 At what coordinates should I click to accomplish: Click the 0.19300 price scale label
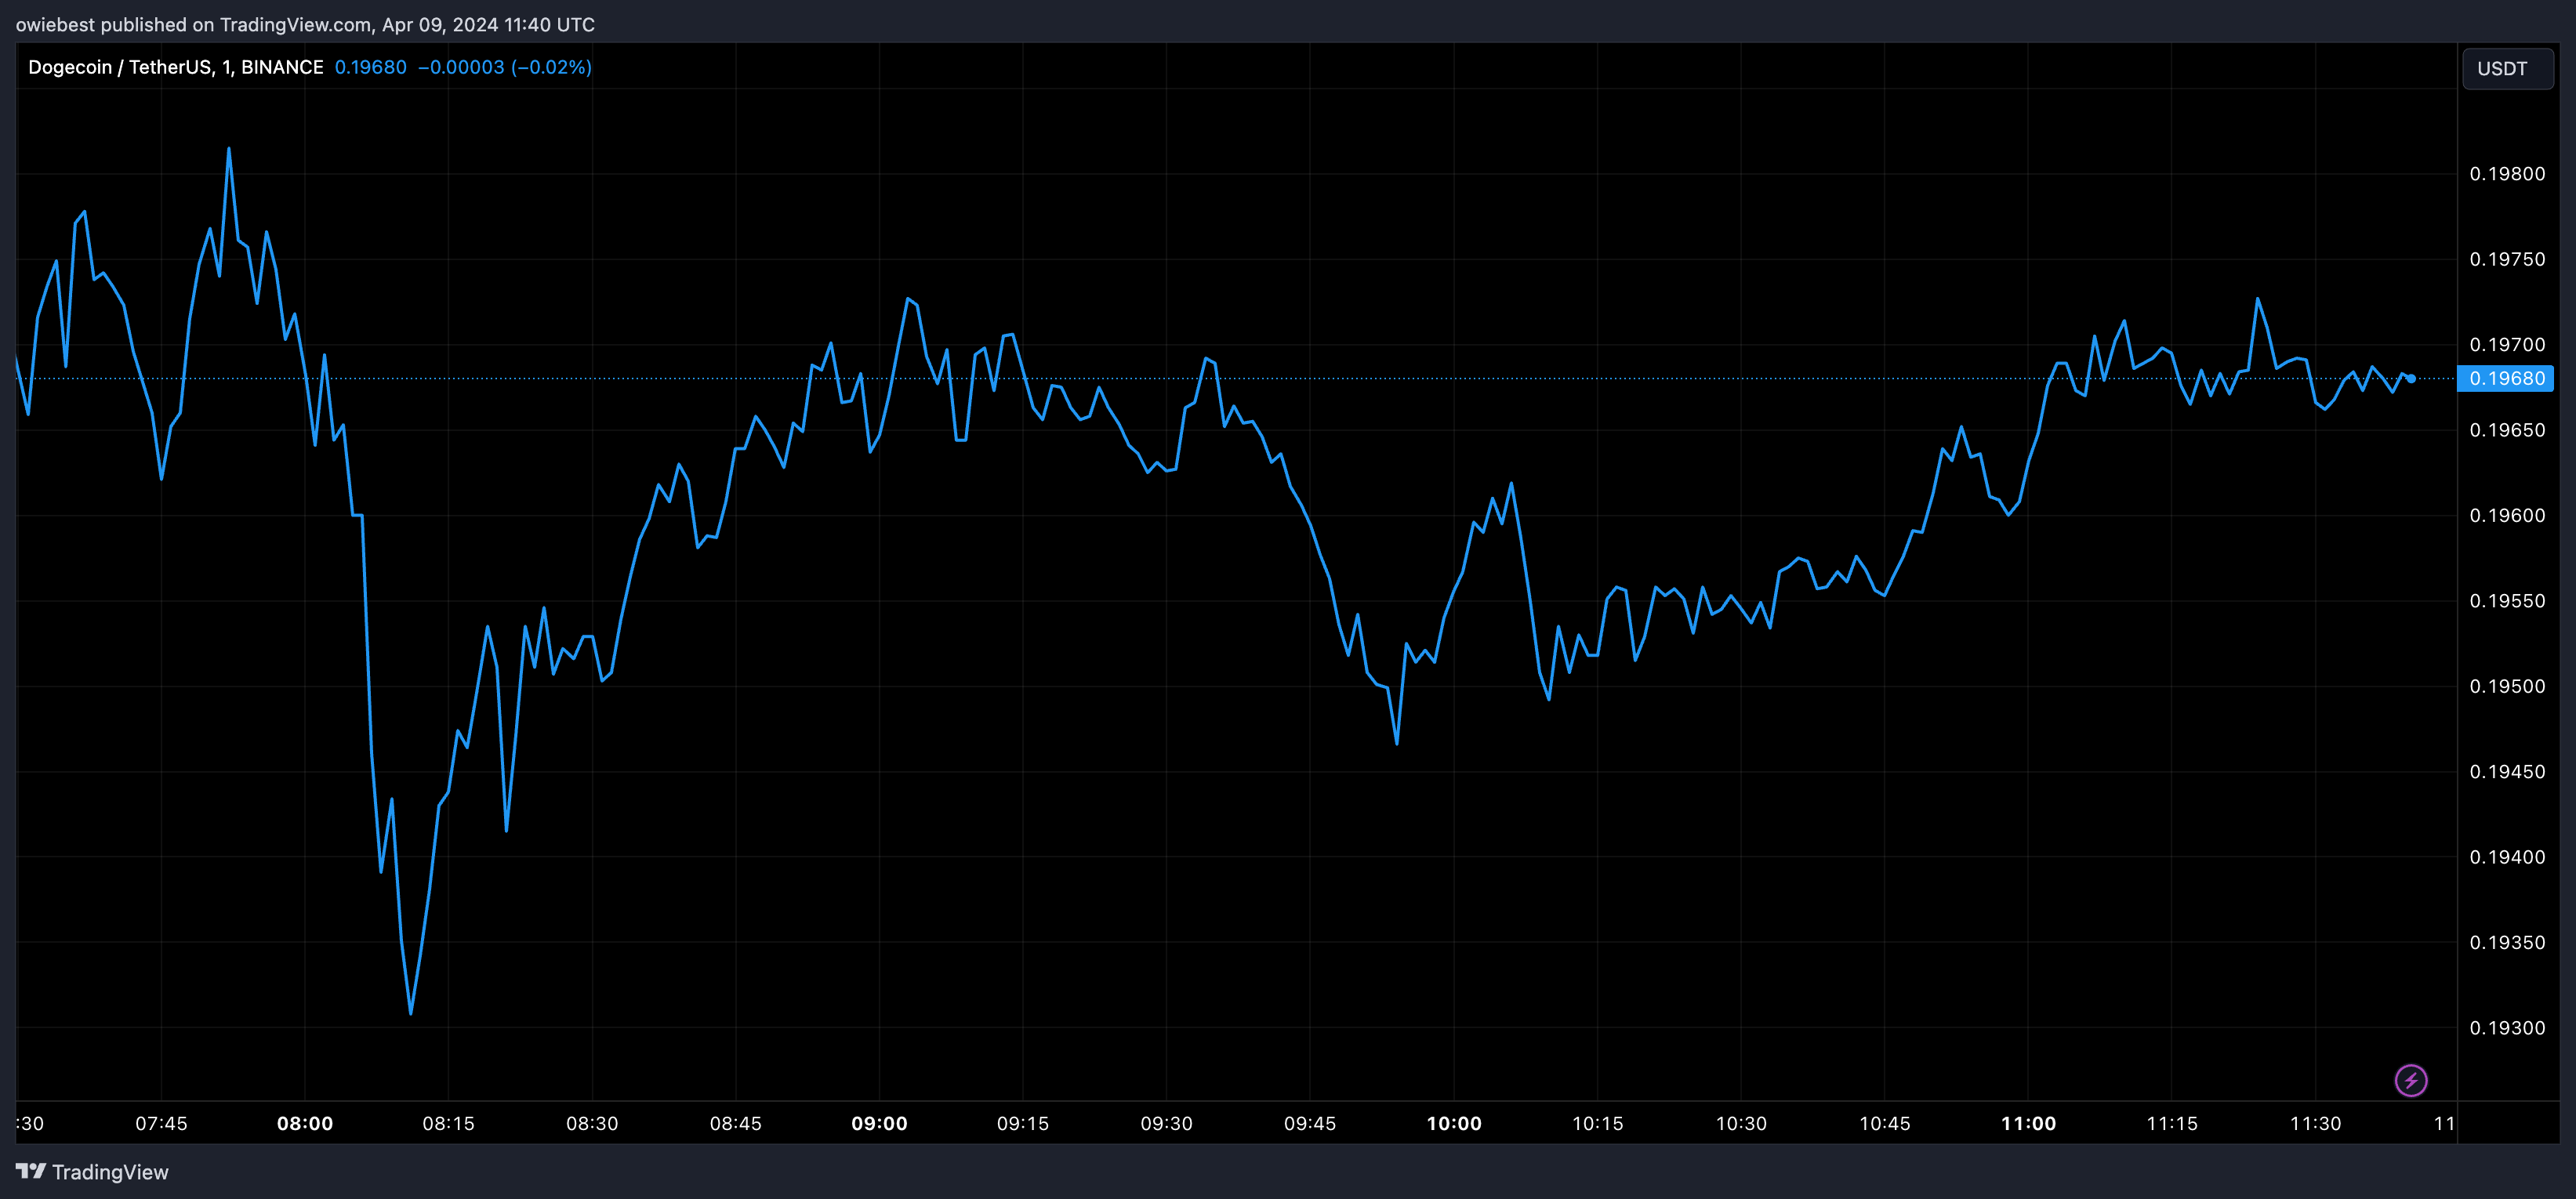(x=2507, y=1028)
